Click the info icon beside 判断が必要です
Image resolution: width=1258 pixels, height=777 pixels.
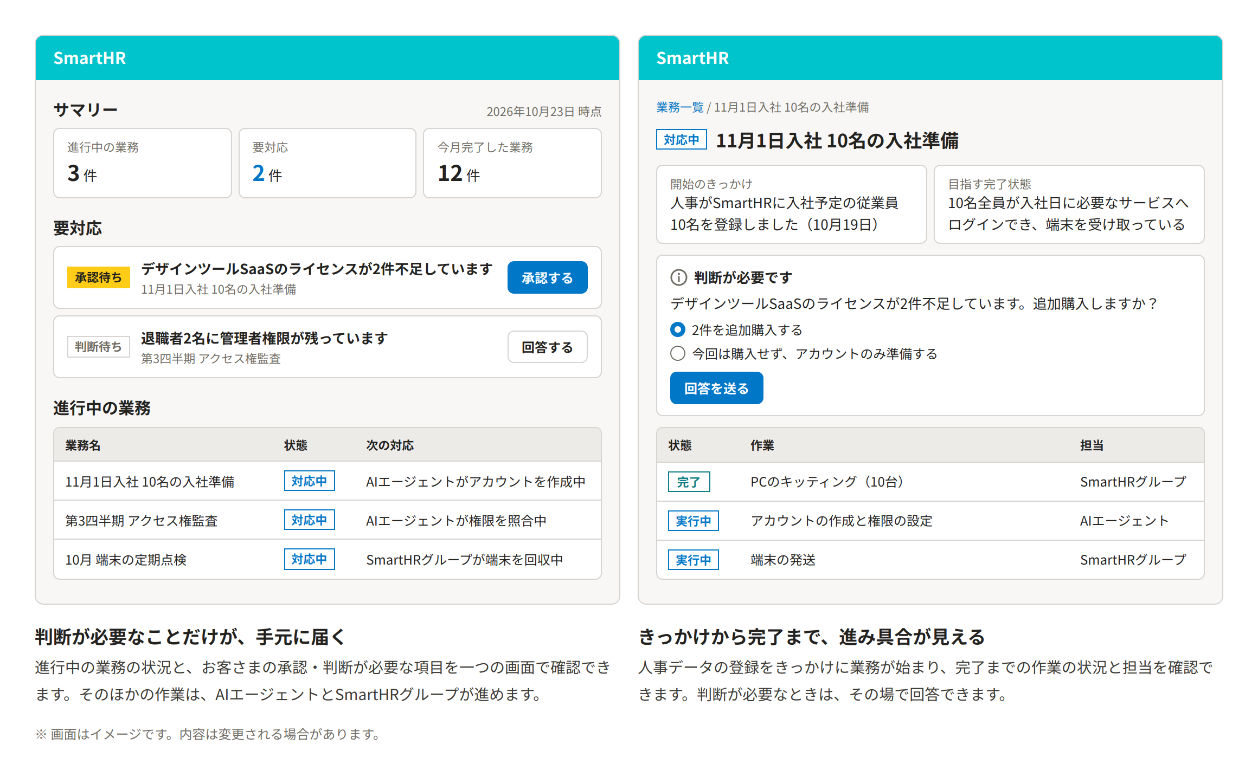678,277
